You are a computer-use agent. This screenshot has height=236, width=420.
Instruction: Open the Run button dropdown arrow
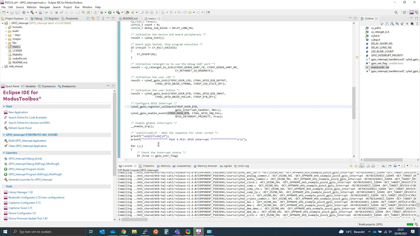(114, 12)
